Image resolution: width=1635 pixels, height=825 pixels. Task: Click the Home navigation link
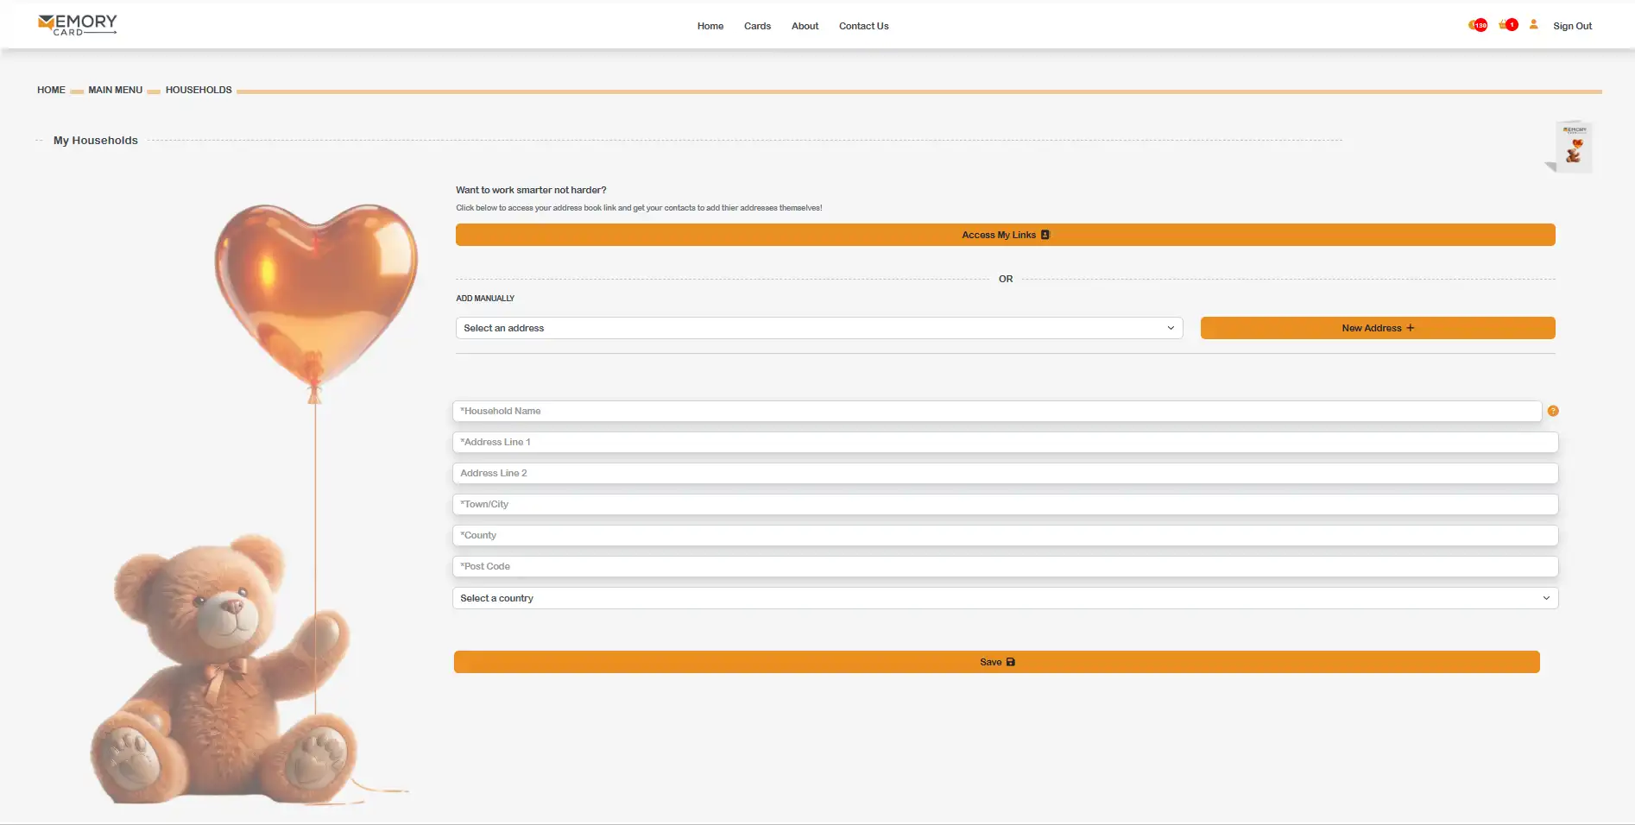tap(710, 26)
